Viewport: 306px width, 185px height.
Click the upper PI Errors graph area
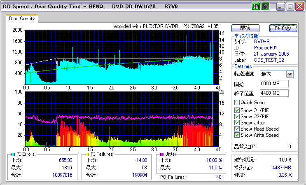[x=119, y=57]
